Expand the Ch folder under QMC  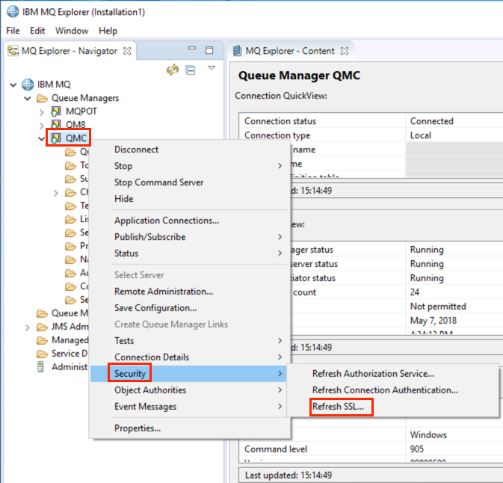point(56,193)
